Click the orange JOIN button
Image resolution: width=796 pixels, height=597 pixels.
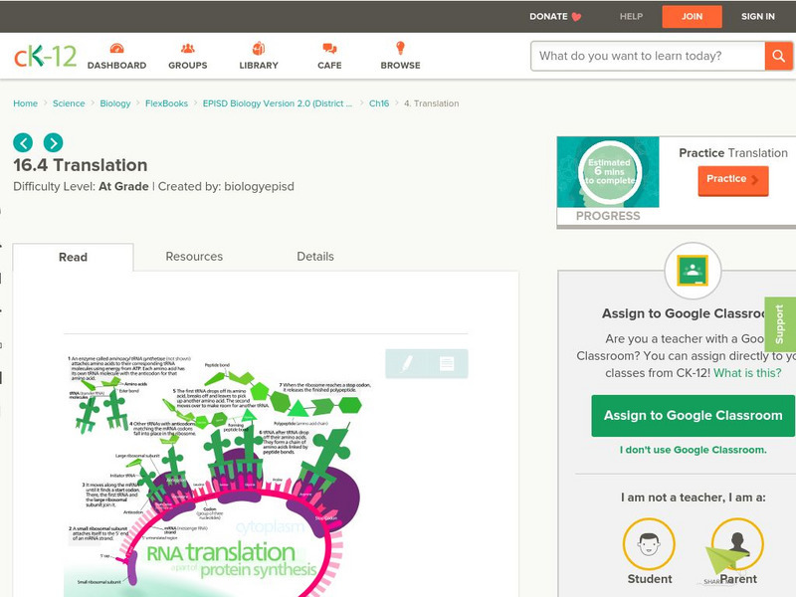pyautogui.click(x=692, y=17)
